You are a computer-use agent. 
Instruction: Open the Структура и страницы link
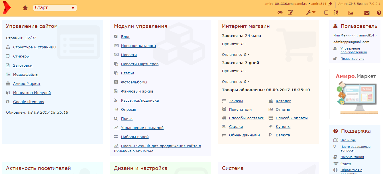pyautogui.click(x=34, y=47)
